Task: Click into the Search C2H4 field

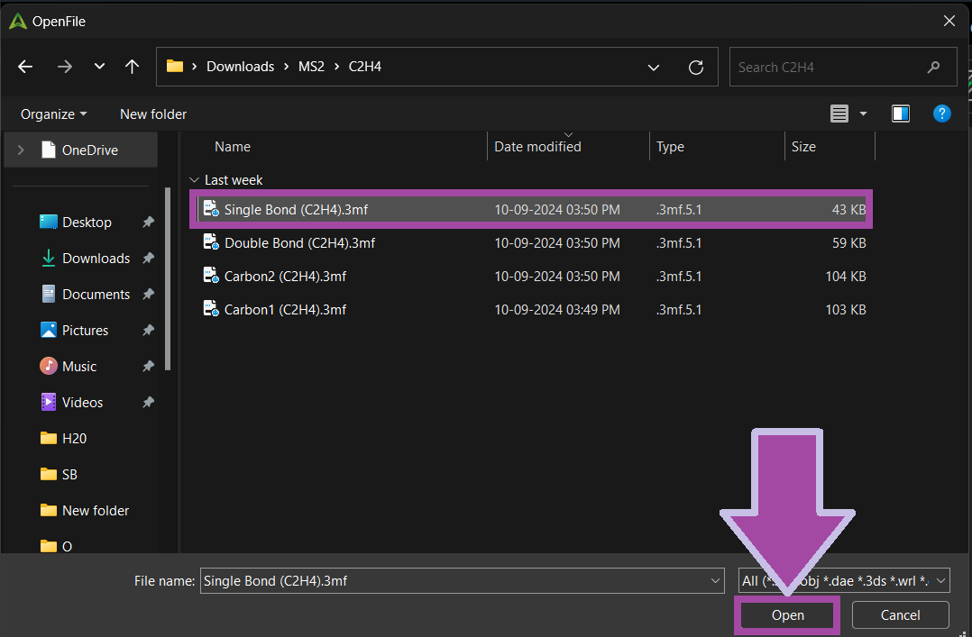Action: point(830,67)
